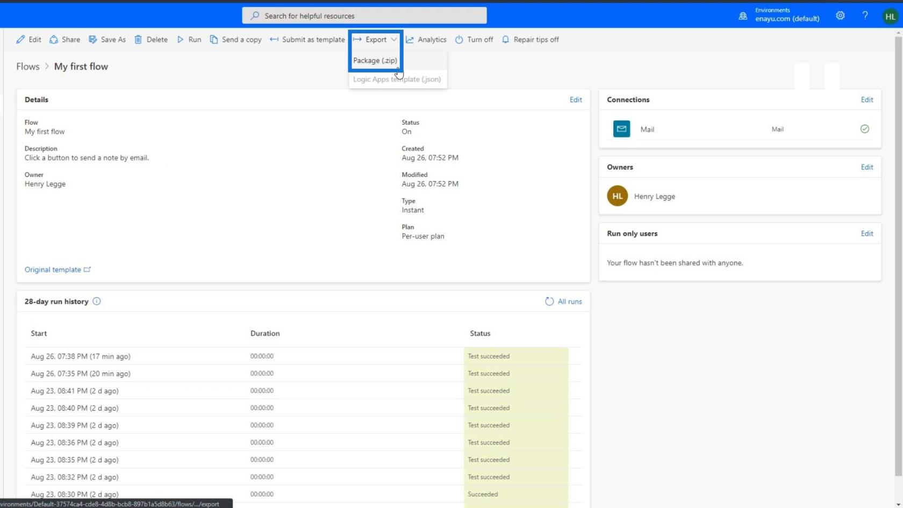The image size is (903, 508).
Task: Select Package (.zip) export option
Action: (x=375, y=61)
